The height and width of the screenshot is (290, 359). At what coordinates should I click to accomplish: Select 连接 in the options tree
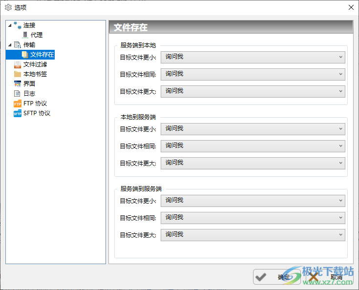point(29,25)
